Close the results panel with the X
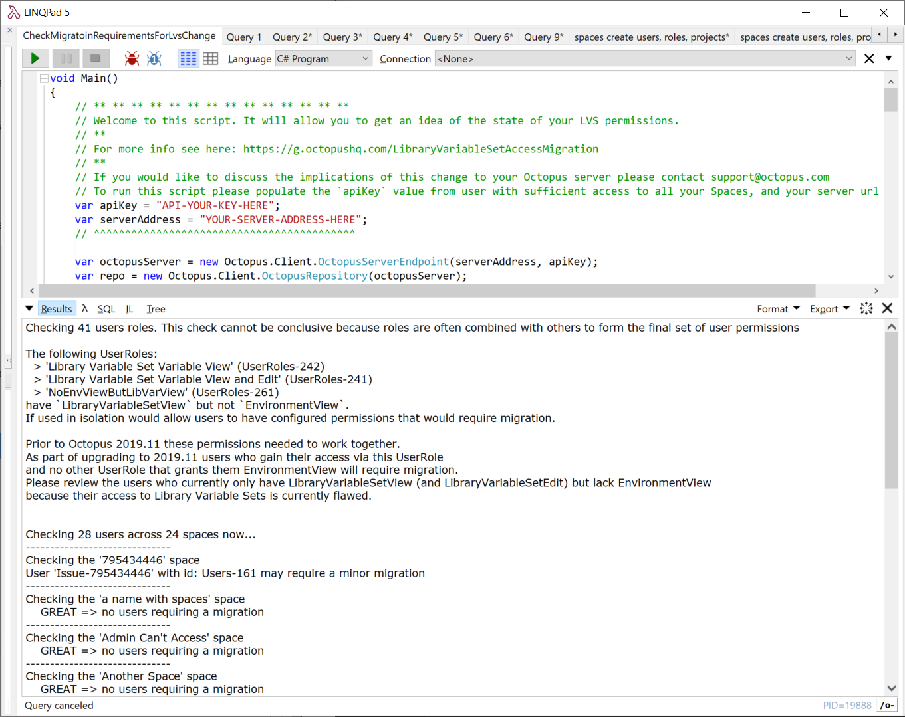Viewport: 905px width, 717px height. point(888,308)
